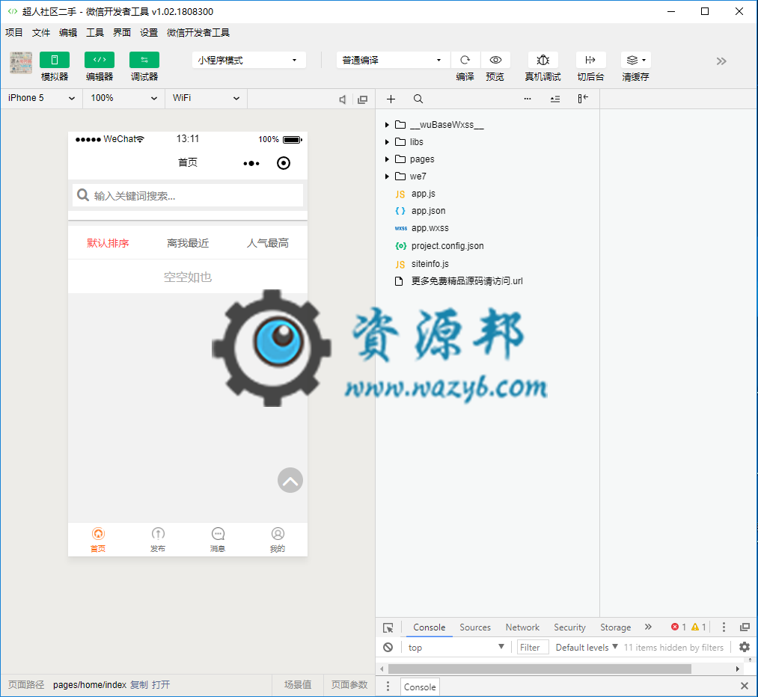Open the 小程序模式 mode dropdown
The height and width of the screenshot is (697, 758).
coord(248,60)
